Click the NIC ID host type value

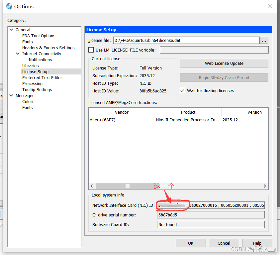(145, 83)
